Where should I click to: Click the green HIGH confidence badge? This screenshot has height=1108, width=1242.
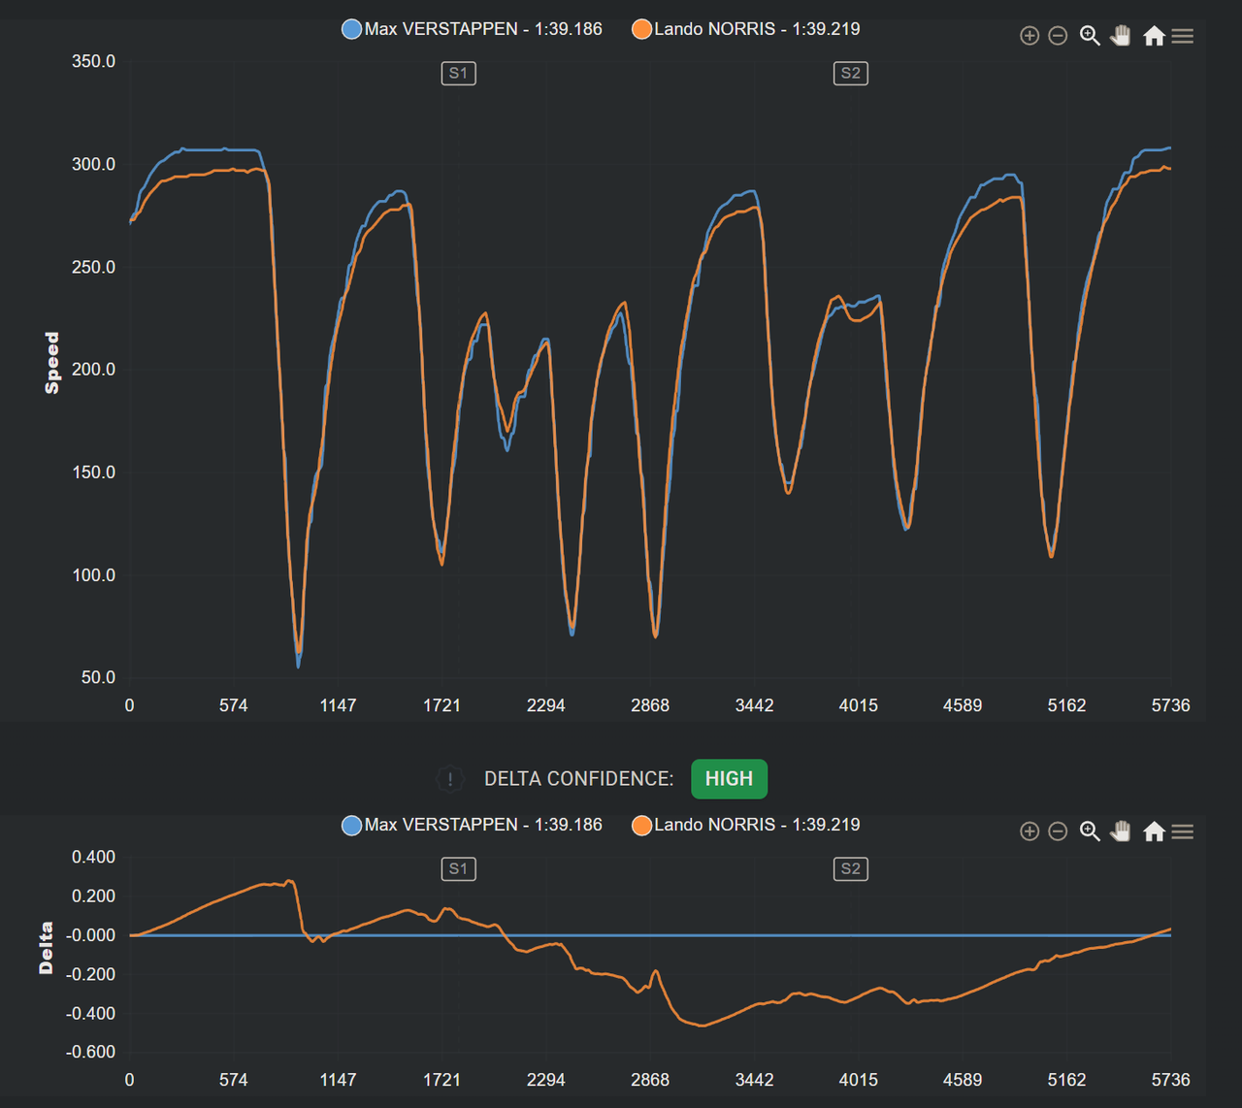pyautogui.click(x=729, y=779)
